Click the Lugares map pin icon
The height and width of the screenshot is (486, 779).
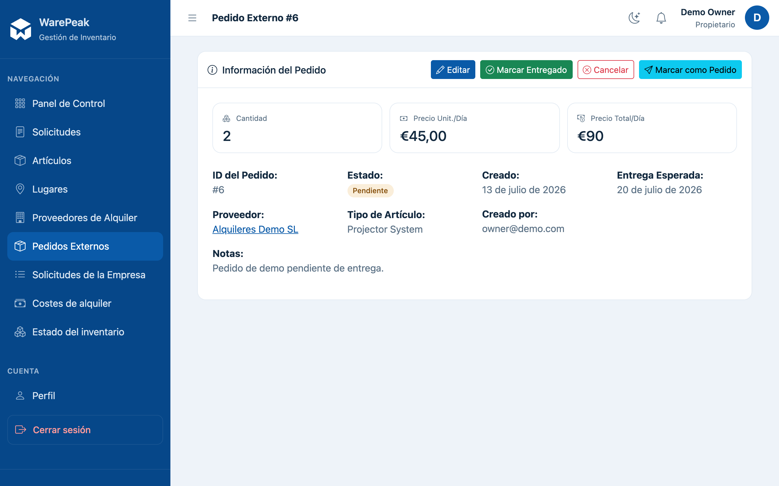(20, 189)
